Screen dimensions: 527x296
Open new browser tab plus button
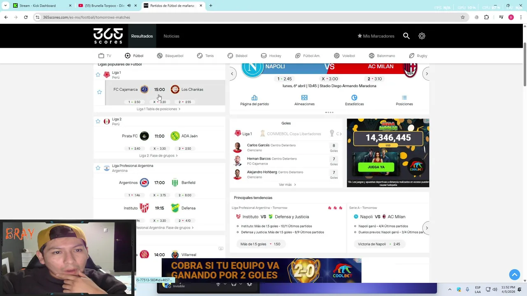point(210,6)
